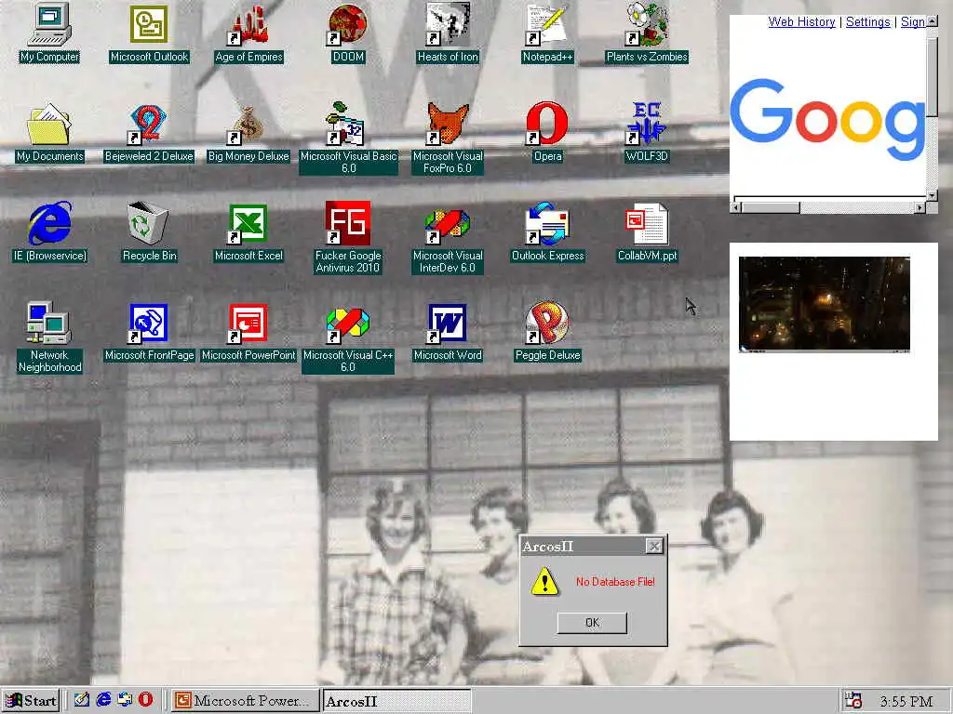The width and height of the screenshot is (953, 714).
Task: Click the horizontal scrollbar right arrow
Action: tap(919, 207)
